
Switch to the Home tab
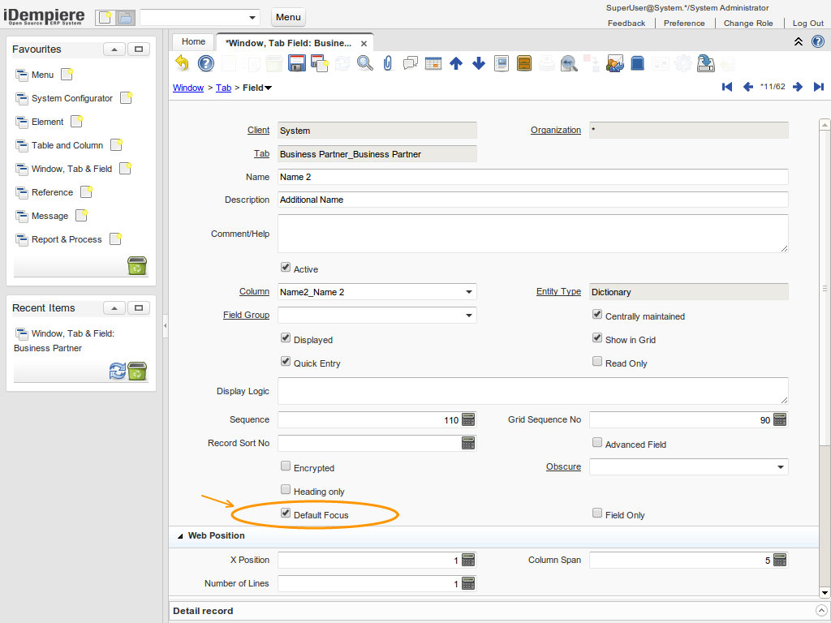(x=193, y=41)
